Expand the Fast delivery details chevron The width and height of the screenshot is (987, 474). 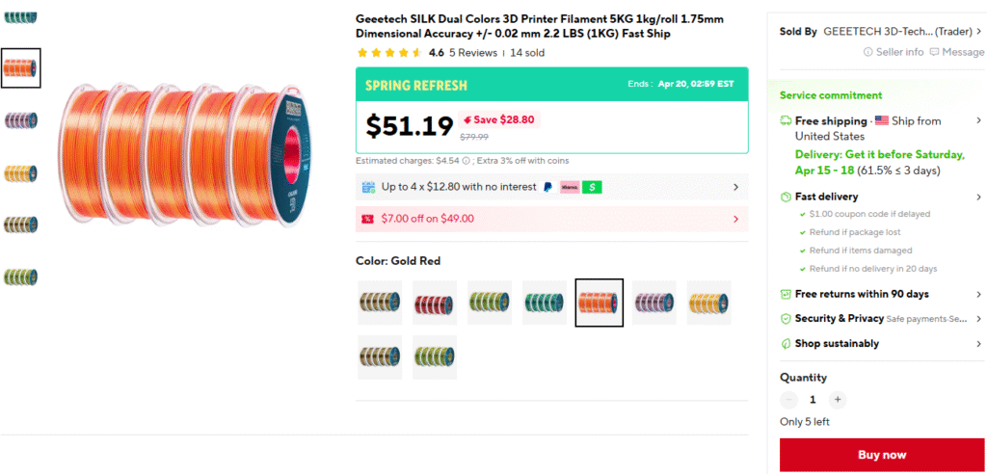(x=978, y=197)
